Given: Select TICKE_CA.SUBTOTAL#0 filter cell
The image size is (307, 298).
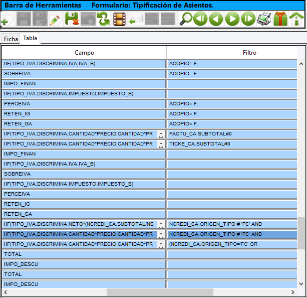Looking at the screenshot, I should [232, 144].
